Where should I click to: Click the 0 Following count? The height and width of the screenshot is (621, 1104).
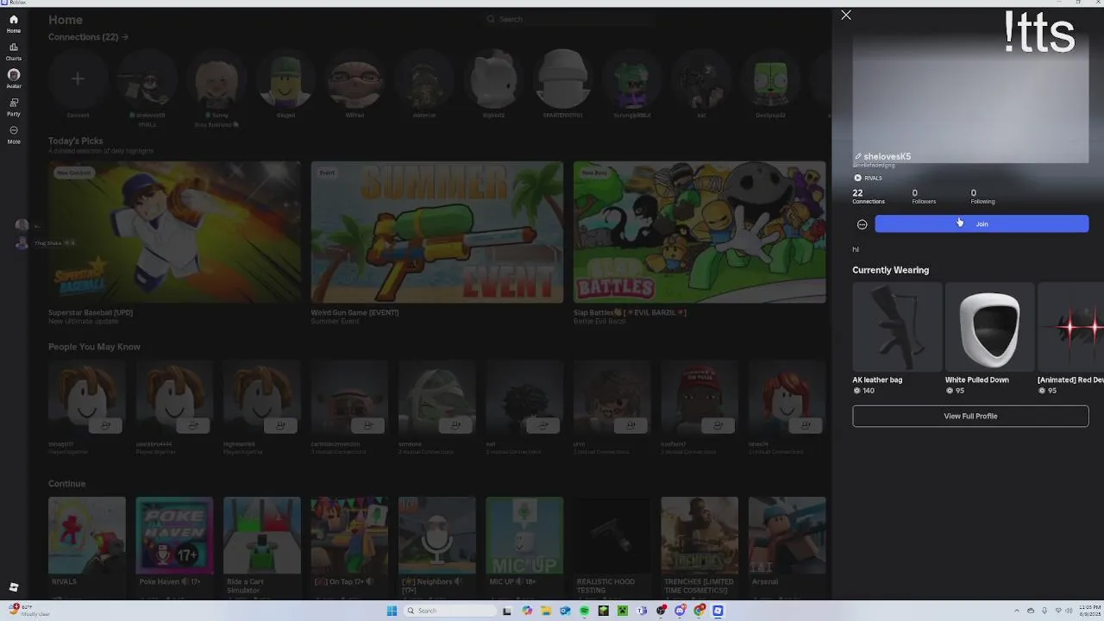pyautogui.click(x=982, y=197)
